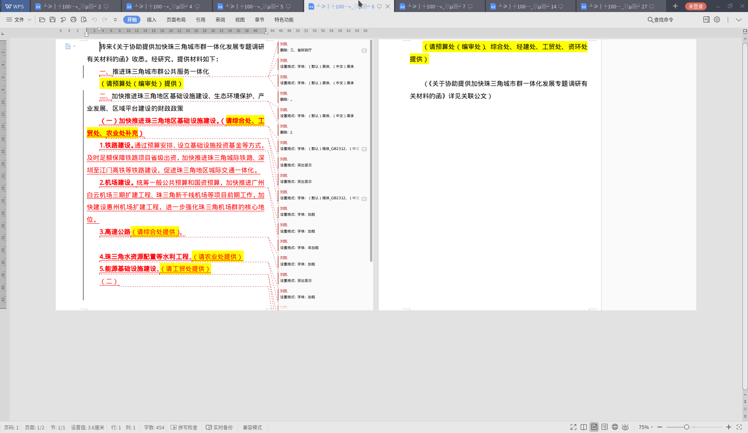The width and height of the screenshot is (748, 433).
Task: Click the 未登录 login button
Action: (695, 6)
